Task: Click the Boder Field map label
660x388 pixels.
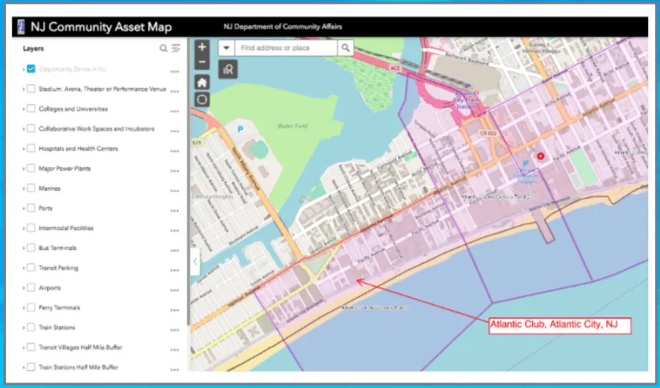Action: 293,125
